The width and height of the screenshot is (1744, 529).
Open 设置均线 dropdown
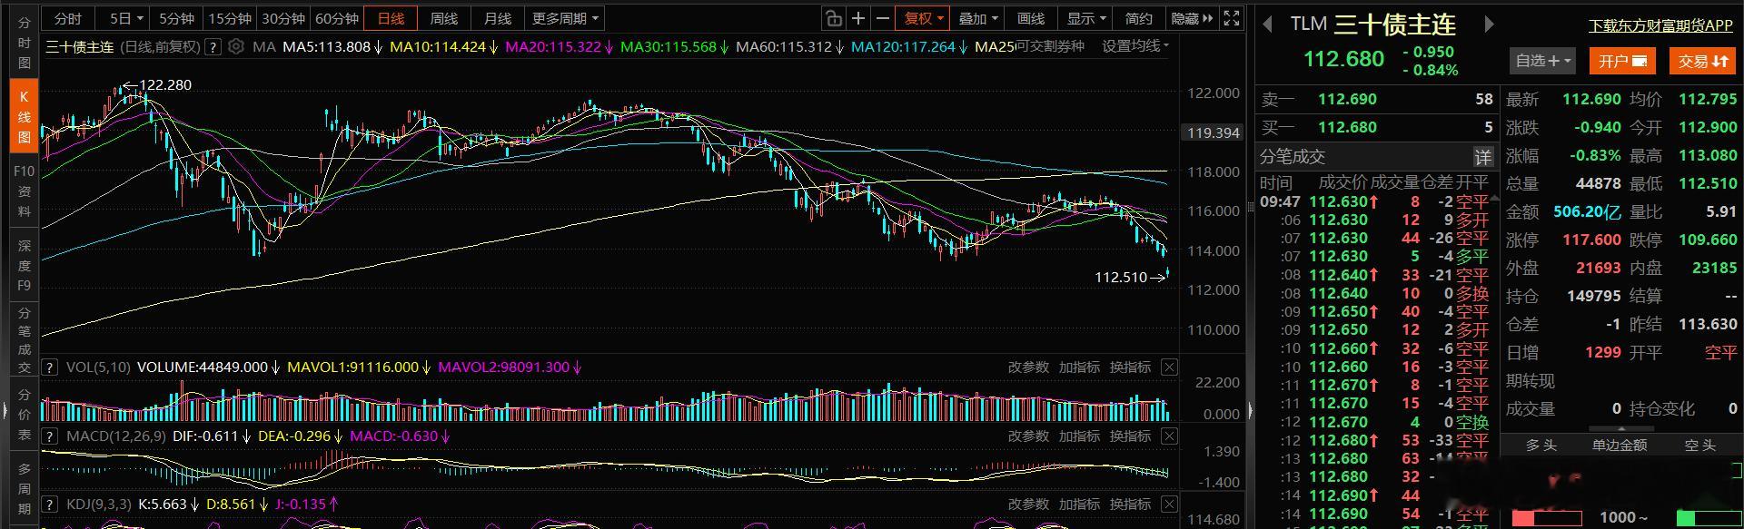(1135, 46)
